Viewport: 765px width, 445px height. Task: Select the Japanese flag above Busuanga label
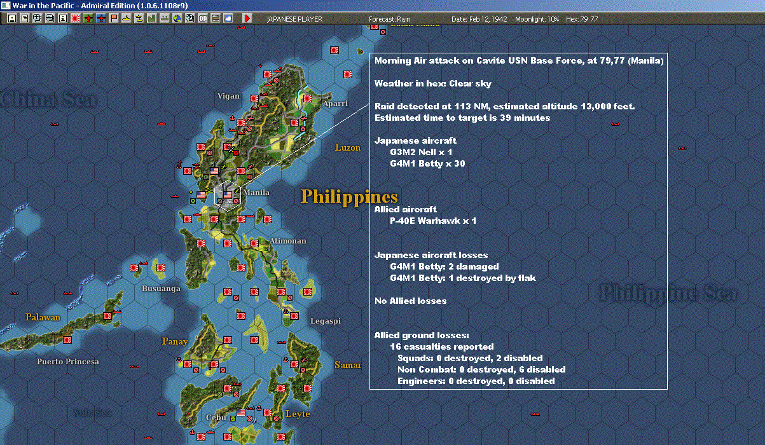pos(161,268)
